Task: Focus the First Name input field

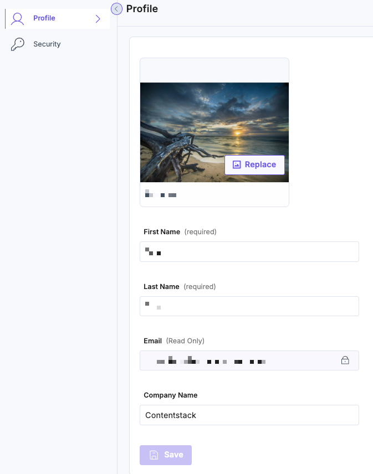Action: (249, 251)
